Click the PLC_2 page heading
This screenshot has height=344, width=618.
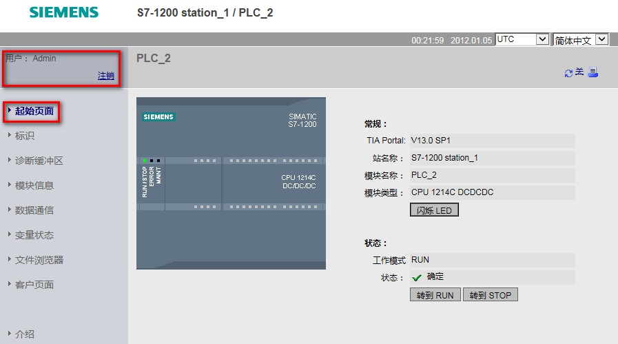[x=154, y=59]
